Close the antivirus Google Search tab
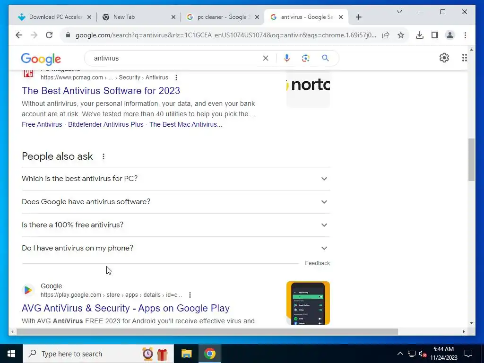Image resolution: width=484 pixels, height=363 pixels. tap(341, 17)
